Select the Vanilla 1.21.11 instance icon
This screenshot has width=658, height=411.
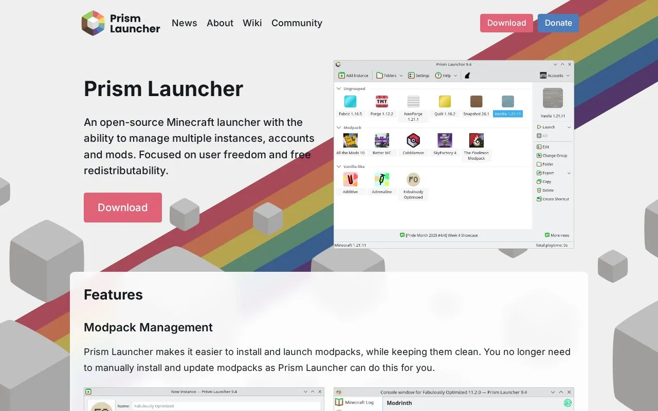[x=508, y=101]
